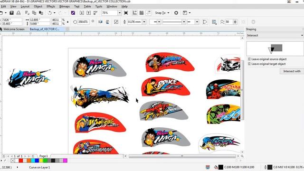Open the Table menu
This screenshot has height=171, width=304.
pyautogui.click(x=87, y=6)
